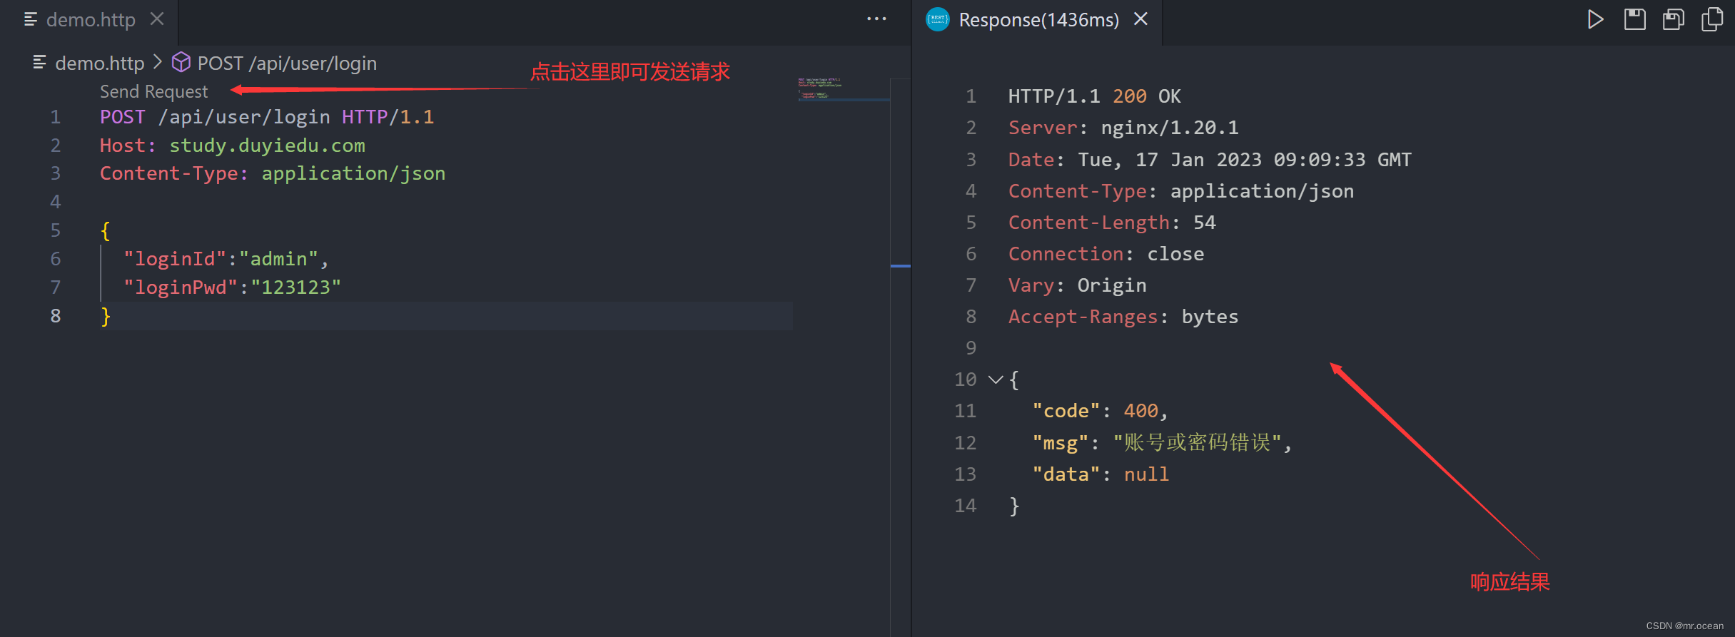Viewport: 1735px width, 637px height.
Task: Click the HTTP/1.1 200 OK status line
Action: [x=1094, y=96]
